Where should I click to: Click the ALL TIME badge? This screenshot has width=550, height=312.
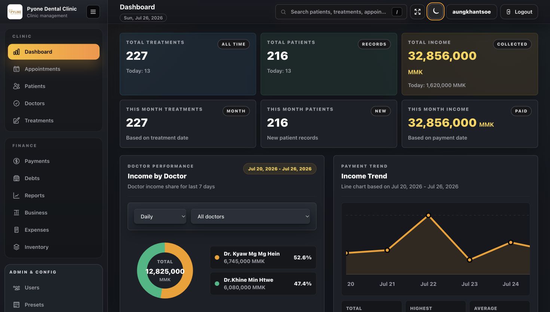click(x=233, y=44)
